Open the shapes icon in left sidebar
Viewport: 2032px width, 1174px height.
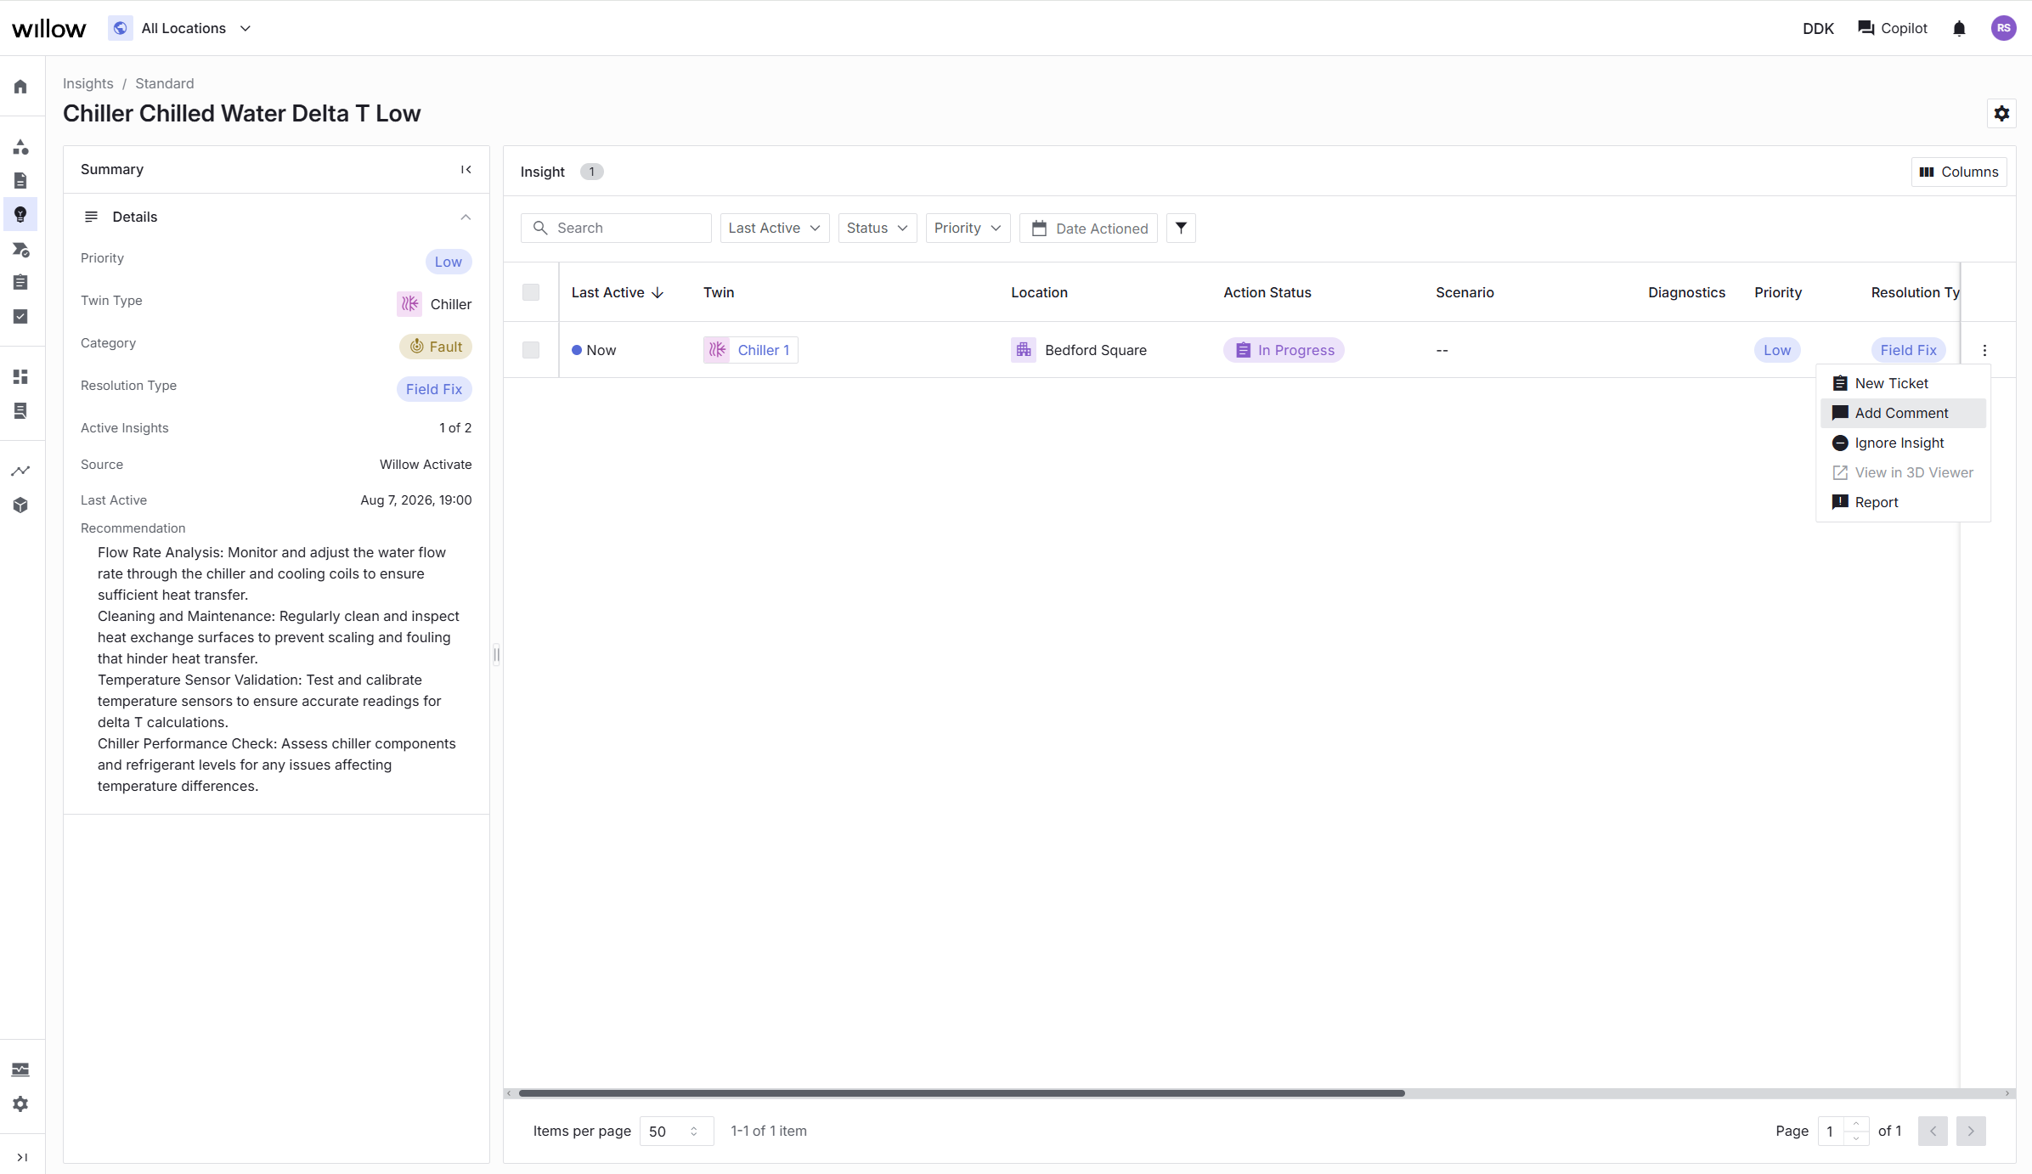pos(20,147)
